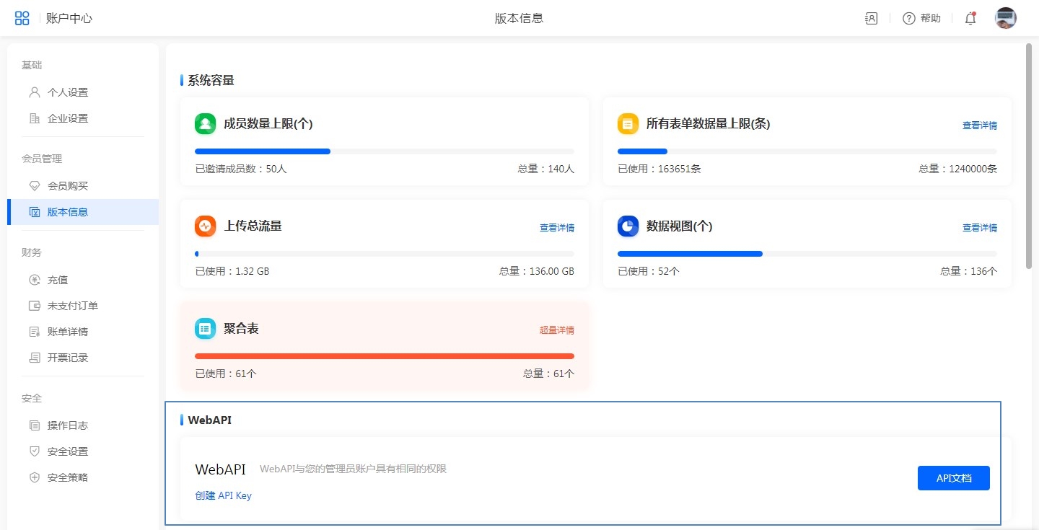Open the app grid launcher icon
The image size is (1039, 530).
pos(22,18)
